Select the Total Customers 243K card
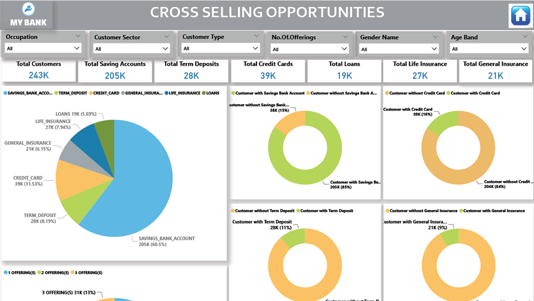The width and height of the screenshot is (534, 301). click(x=38, y=71)
